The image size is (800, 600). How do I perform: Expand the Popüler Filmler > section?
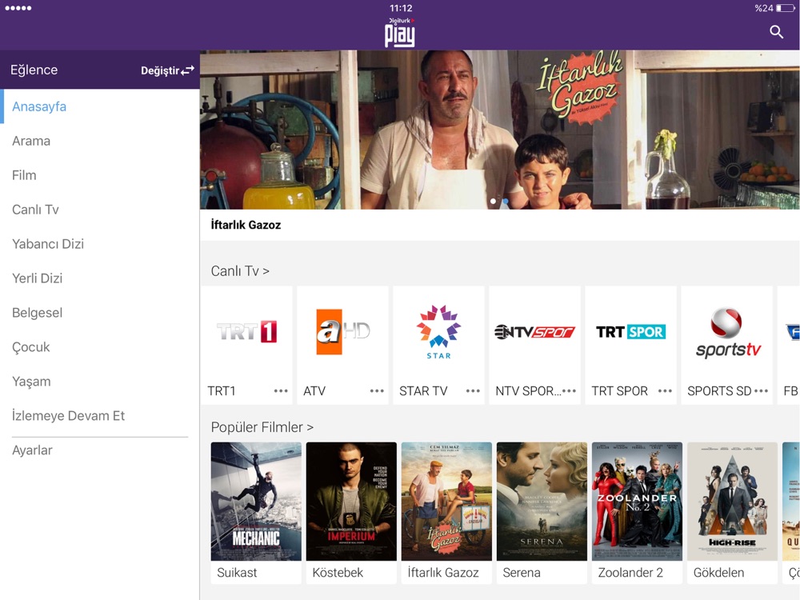tap(262, 427)
